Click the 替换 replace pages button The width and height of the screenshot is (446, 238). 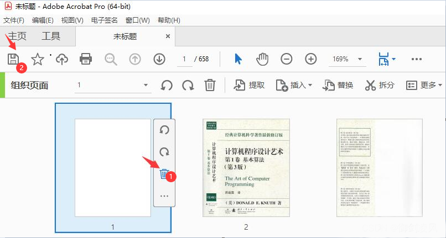[x=338, y=85]
